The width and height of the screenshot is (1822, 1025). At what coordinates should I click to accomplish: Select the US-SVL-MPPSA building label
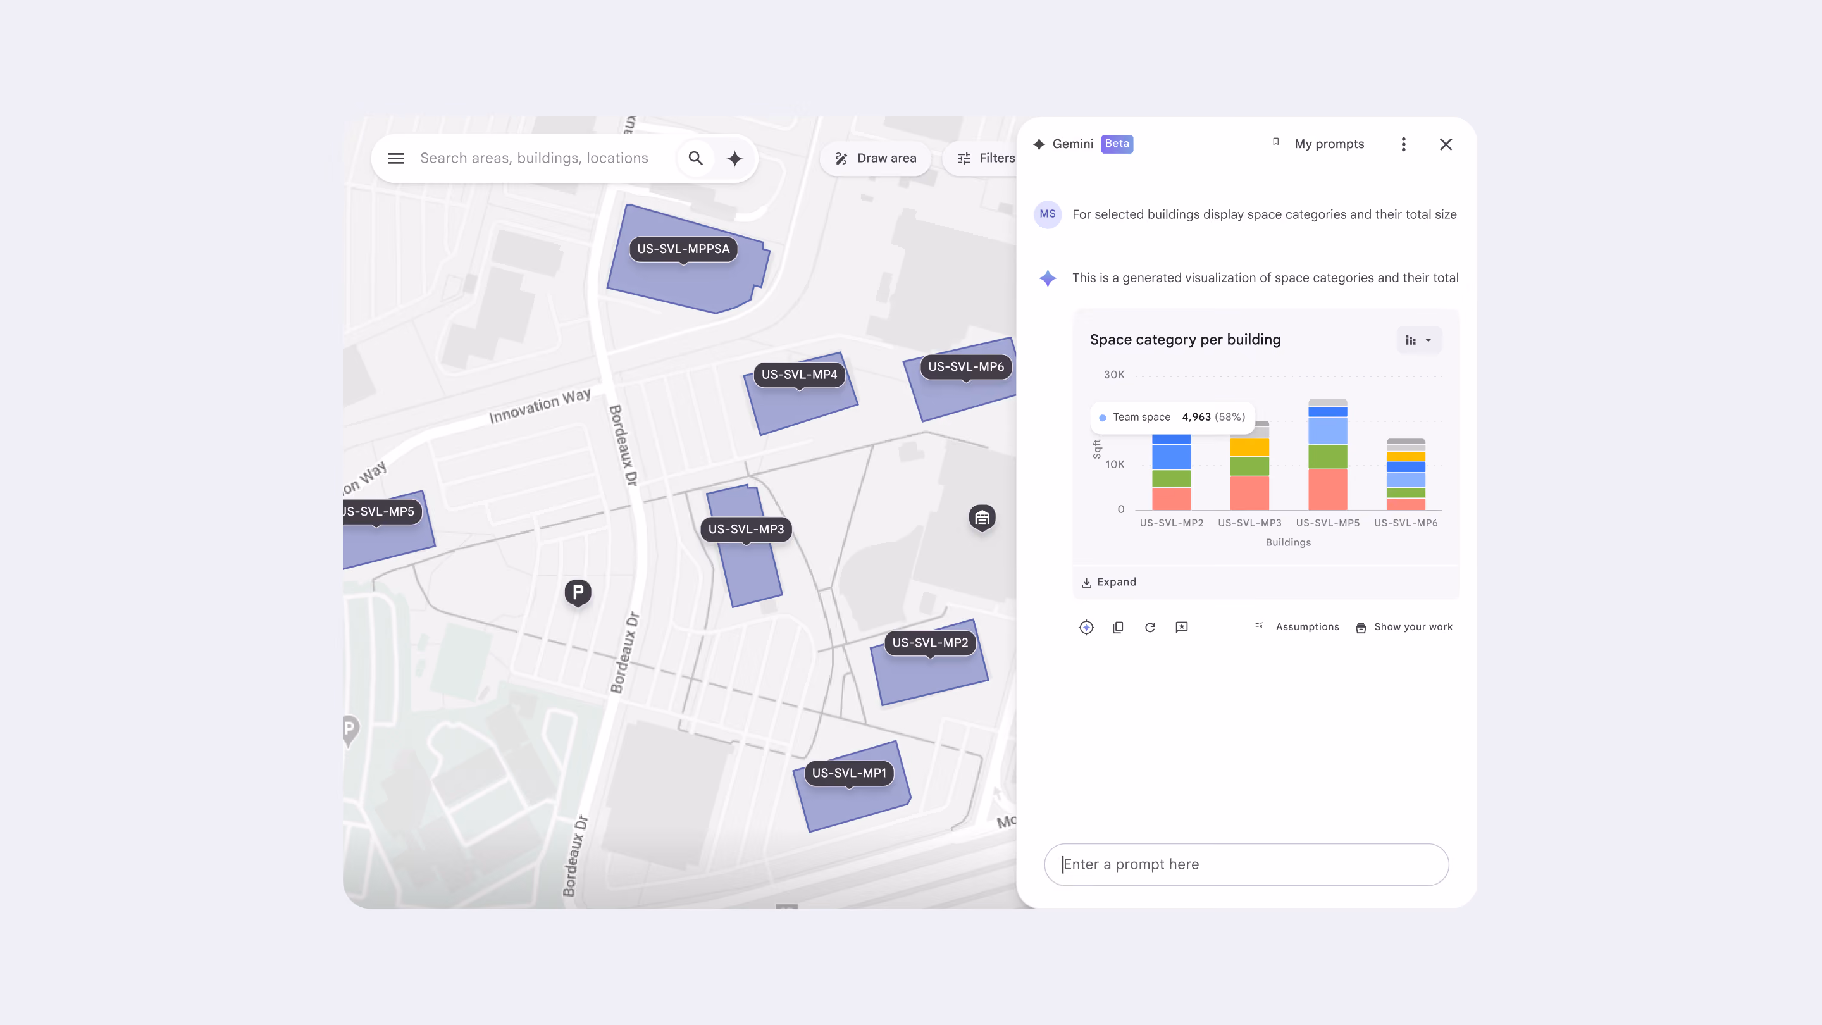[683, 249]
